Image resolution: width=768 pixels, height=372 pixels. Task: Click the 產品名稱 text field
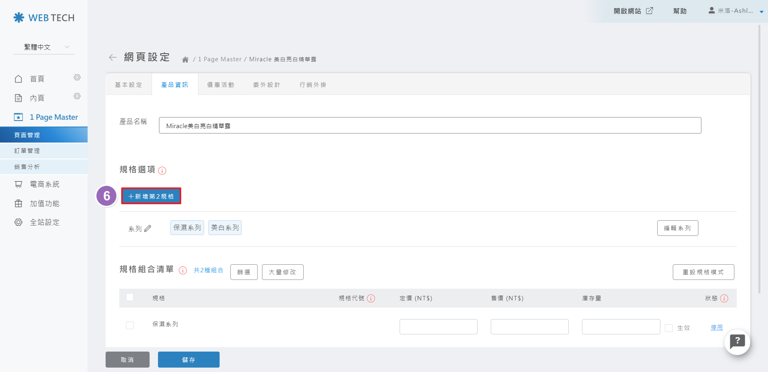click(430, 126)
